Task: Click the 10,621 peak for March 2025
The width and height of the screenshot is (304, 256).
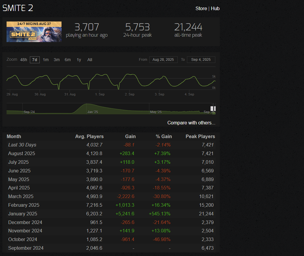Action: click(x=206, y=196)
